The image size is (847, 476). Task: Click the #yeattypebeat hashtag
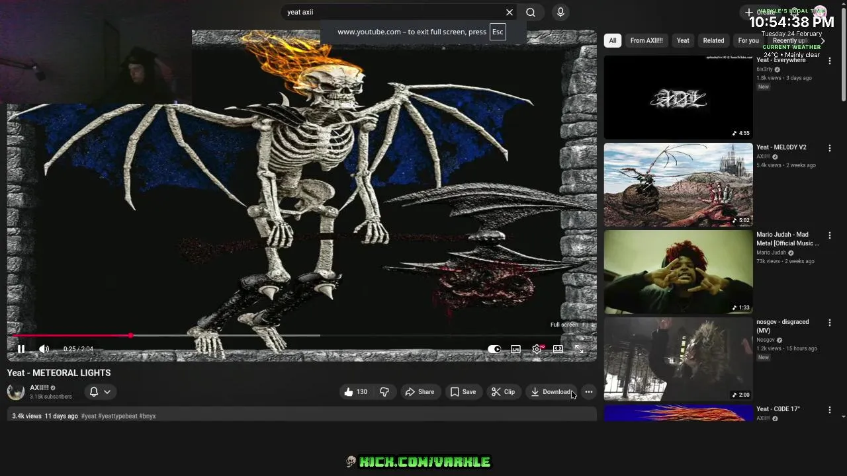click(x=117, y=416)
